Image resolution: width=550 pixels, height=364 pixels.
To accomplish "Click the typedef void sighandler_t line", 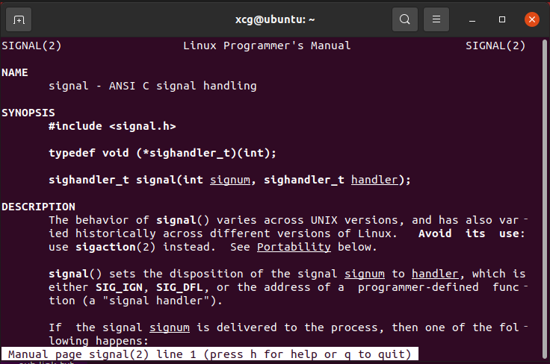I will 162,153.
